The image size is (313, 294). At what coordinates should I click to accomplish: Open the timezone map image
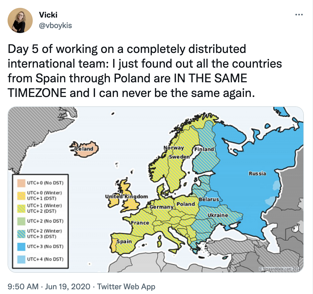[156, 189]
